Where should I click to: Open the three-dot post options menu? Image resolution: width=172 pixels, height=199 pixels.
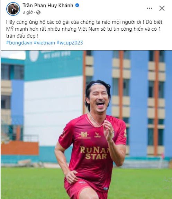150,8
